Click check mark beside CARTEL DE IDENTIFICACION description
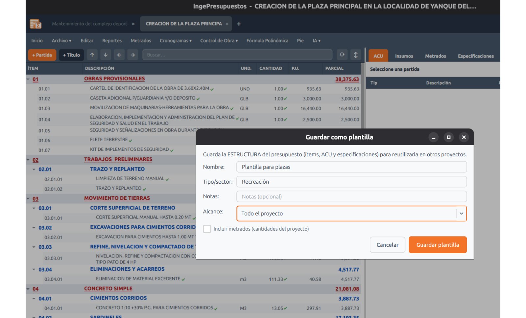The width and height of the screenshot is (526, 318). (212, 89)
